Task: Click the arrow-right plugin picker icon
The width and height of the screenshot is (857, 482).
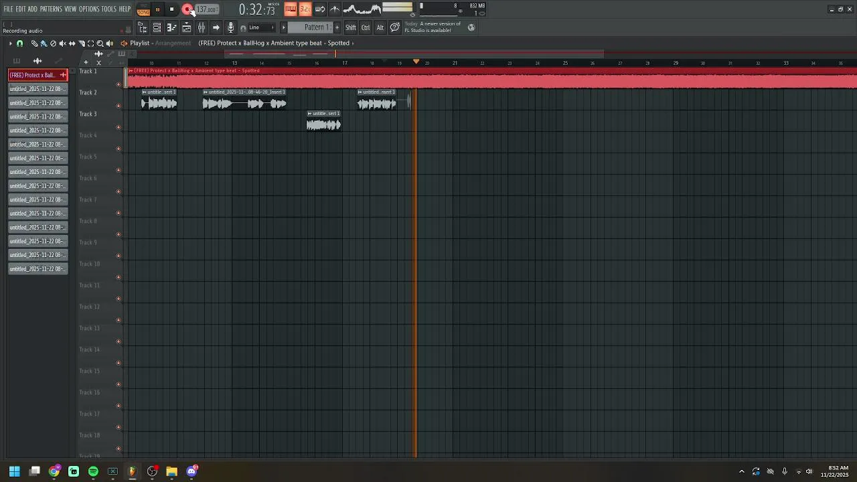Action: tap(216, 27)
